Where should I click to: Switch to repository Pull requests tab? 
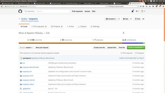[x=39, y=26]
